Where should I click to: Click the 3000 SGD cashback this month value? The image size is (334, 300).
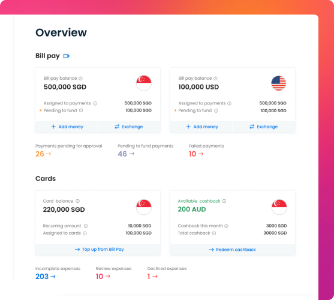276,226
